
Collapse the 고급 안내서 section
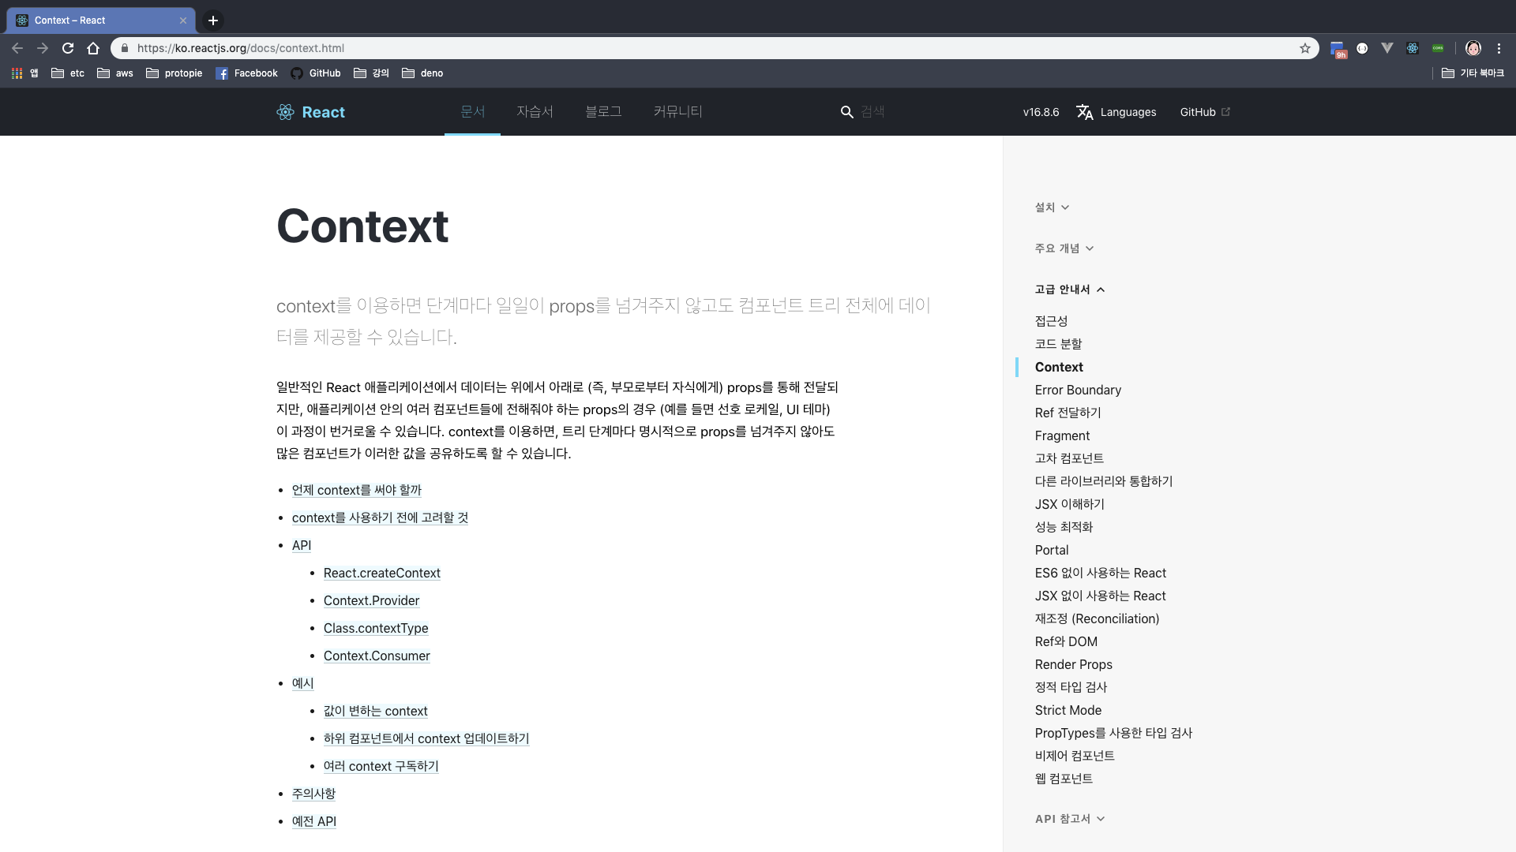(1069, 290)
